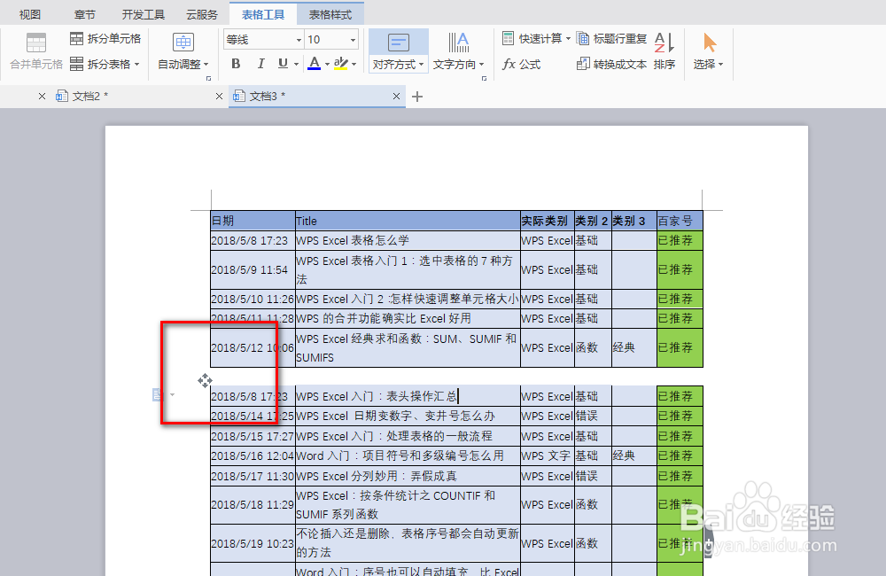886x576 pixels.
Task: Switch to the 表格样式 tab
Action: tap(330, 15)
